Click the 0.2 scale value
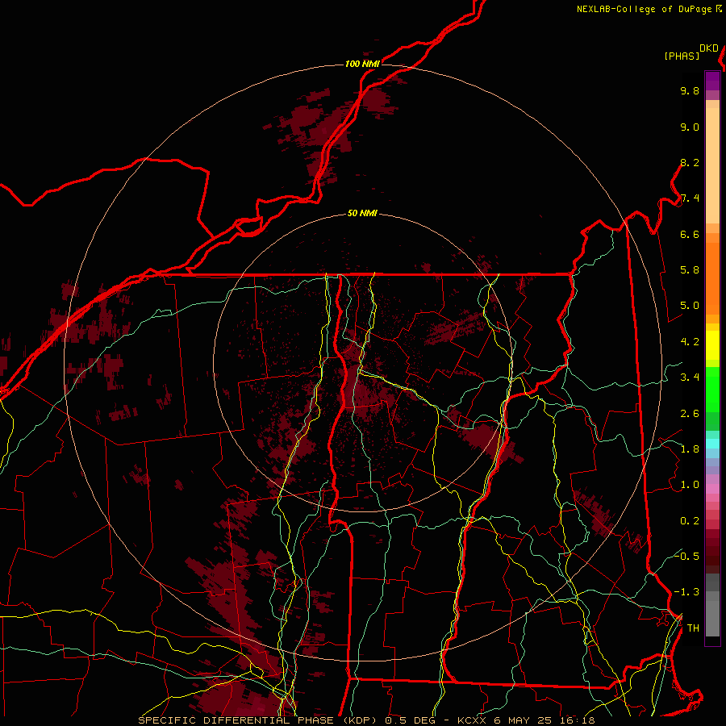Viewport: 726px width, 726px height. click(x=690, y=521)
